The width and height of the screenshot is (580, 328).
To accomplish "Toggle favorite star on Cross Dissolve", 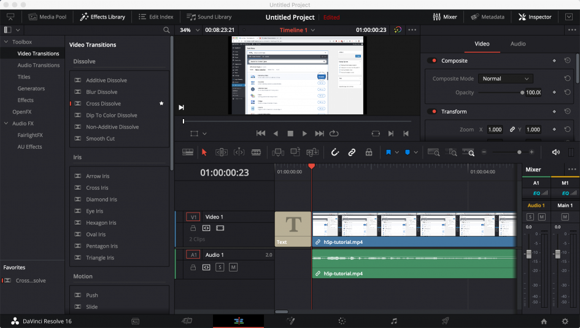I will point(161,103).
